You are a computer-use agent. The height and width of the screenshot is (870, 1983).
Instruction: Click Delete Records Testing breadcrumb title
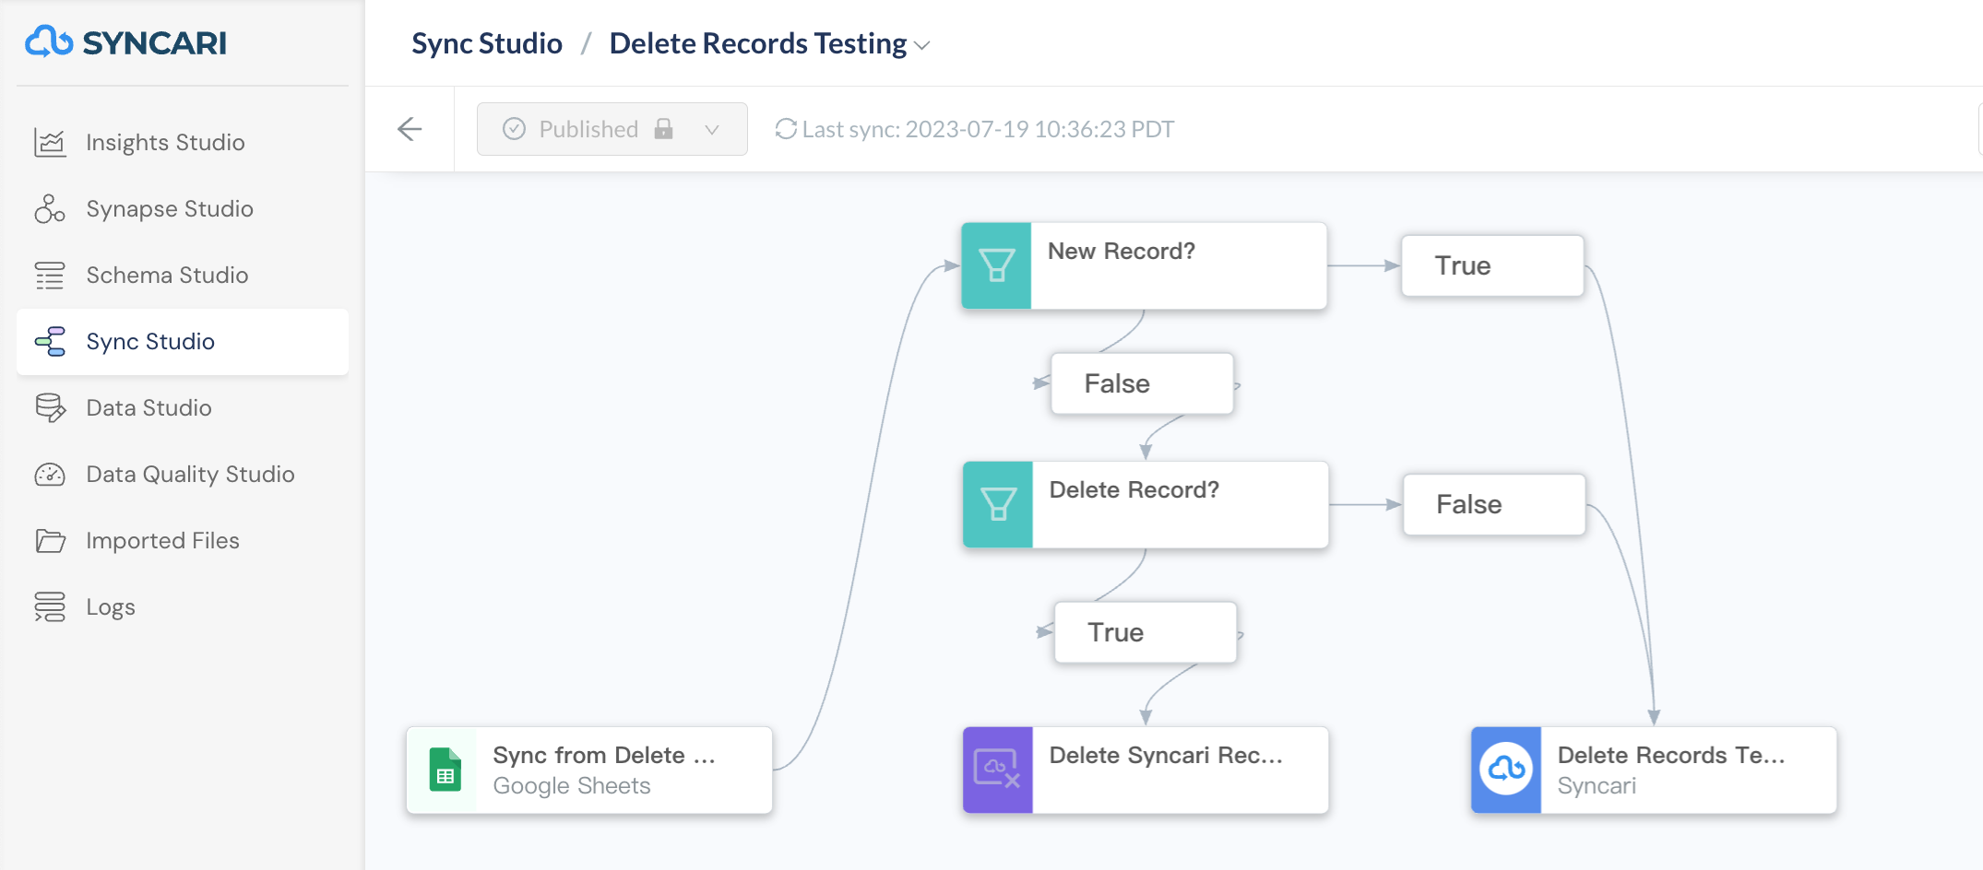pos(758,43)
